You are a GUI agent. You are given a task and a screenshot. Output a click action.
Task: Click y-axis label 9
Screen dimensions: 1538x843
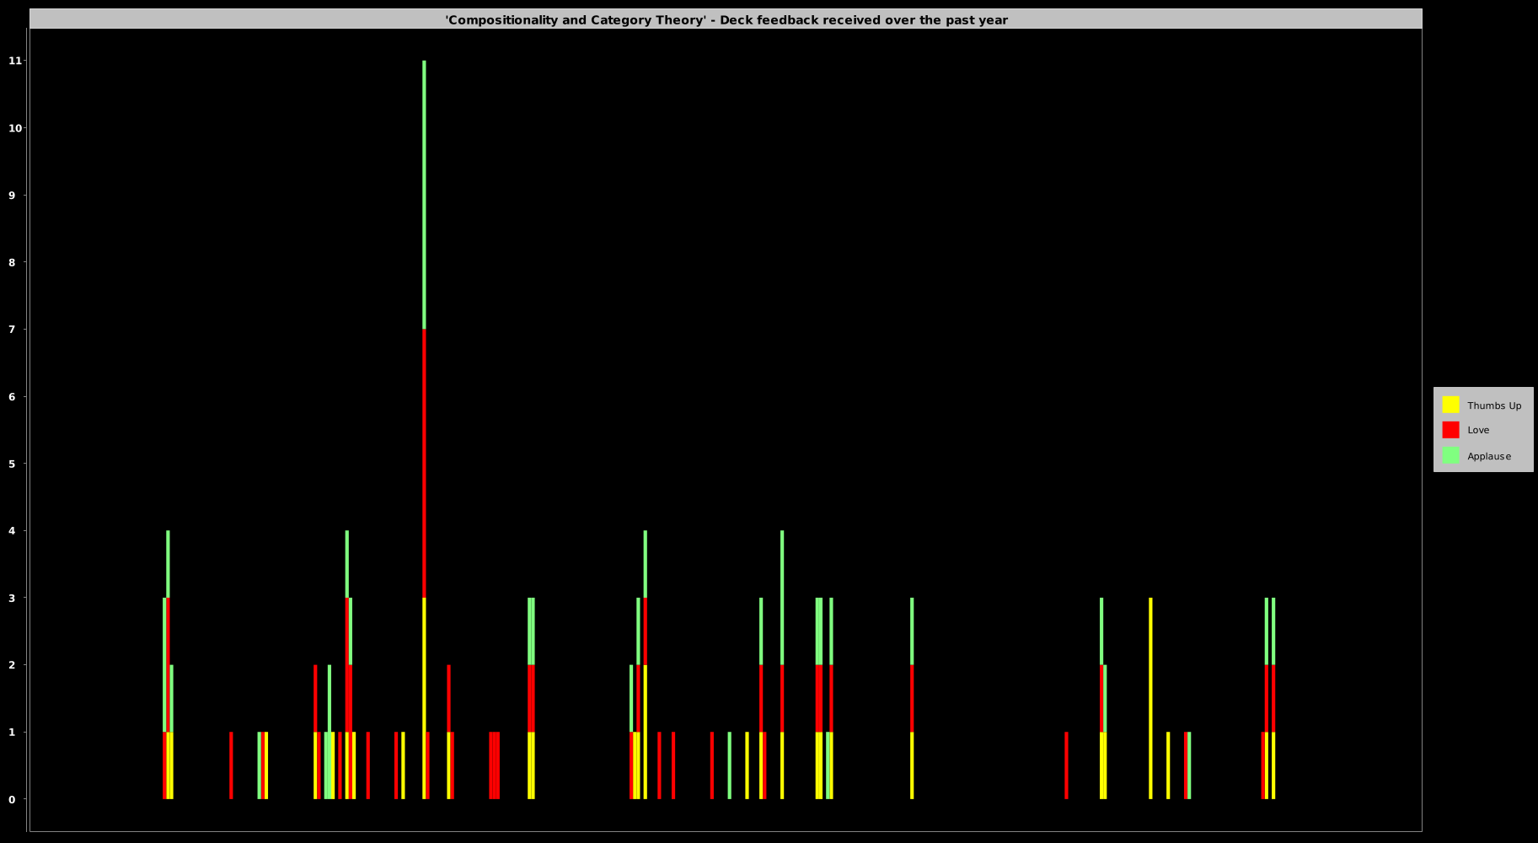tap(12, 195)
